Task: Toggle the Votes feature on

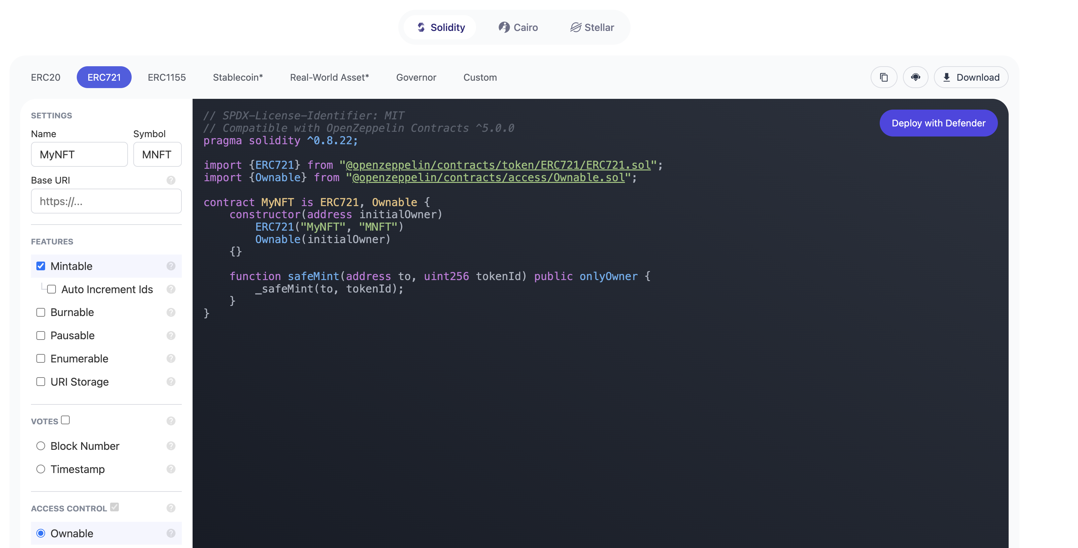Action: (x=65, y=420)
